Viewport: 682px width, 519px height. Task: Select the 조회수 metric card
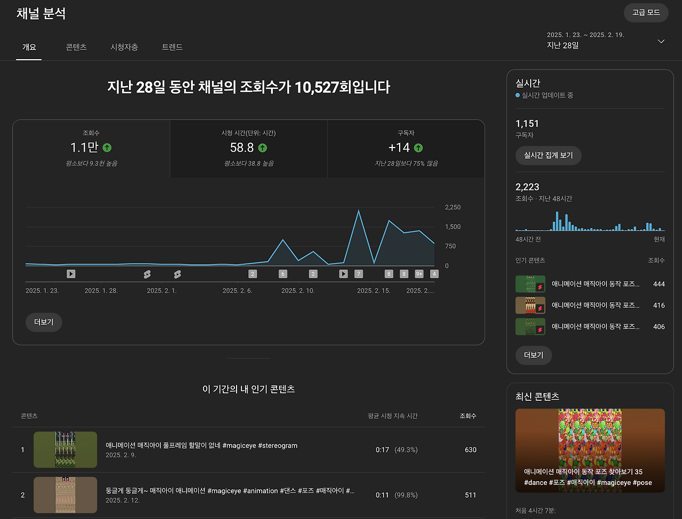91,148
